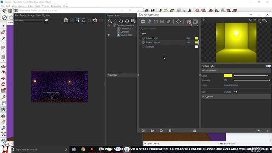Click the delete trash icon in Asset Editor footer
272x153 pixels.
coord(170,130)
